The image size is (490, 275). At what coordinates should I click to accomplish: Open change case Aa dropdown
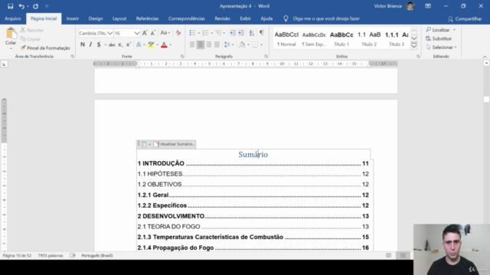coord(165,33)
